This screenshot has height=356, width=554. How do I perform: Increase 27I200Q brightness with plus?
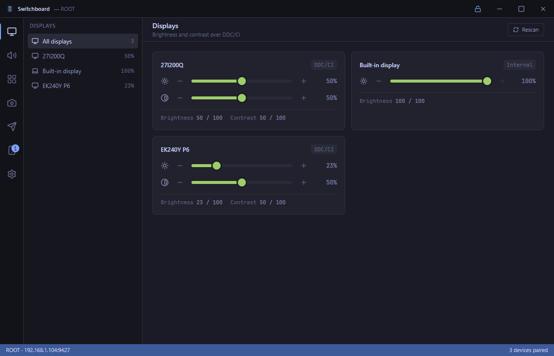[304, 81]
